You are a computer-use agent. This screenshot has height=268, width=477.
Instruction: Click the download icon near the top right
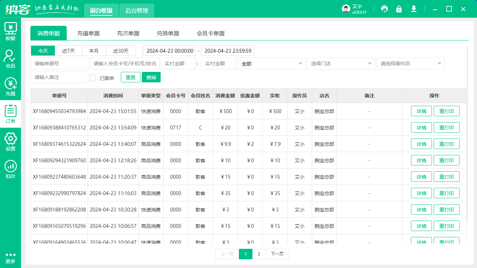(x=414, y=9)
